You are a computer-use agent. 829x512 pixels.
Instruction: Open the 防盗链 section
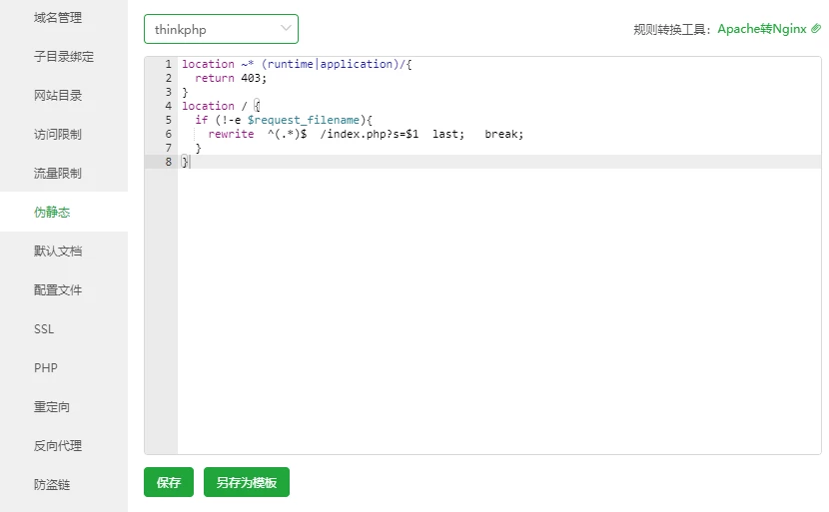click(x=52, y=485)
